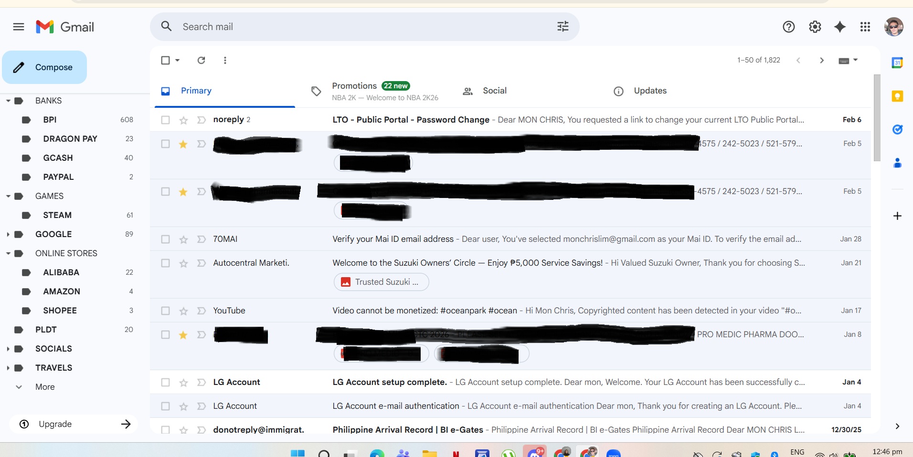
Task: Open Google Tasks side panel icon
Action: pos(897,129)
